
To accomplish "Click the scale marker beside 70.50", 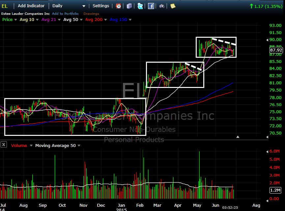I will coord(267,137).
